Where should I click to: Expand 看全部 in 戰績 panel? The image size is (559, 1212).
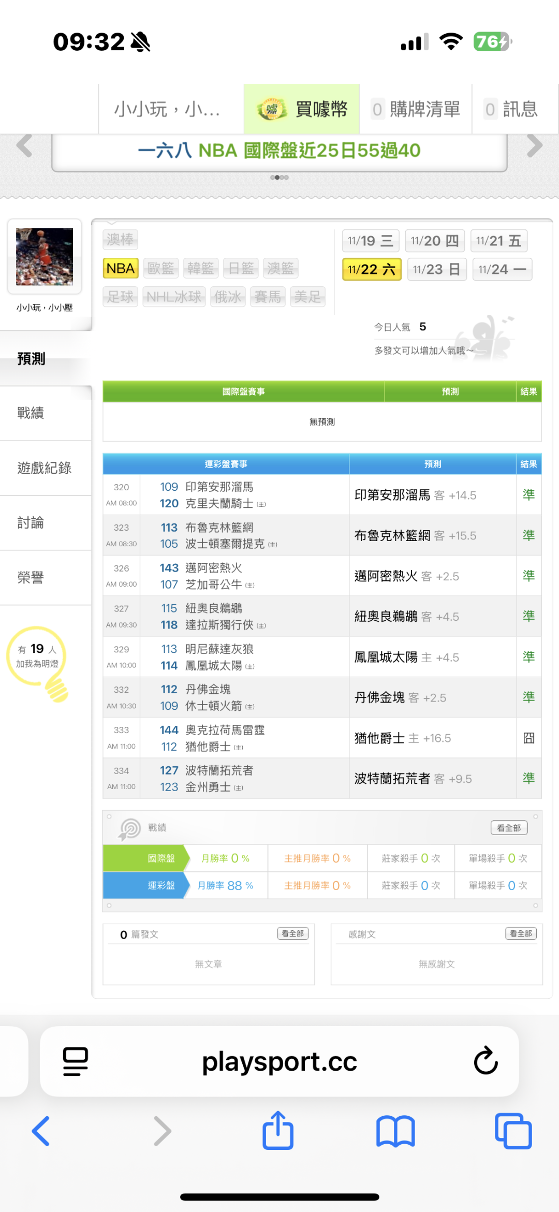coord(509,828)
